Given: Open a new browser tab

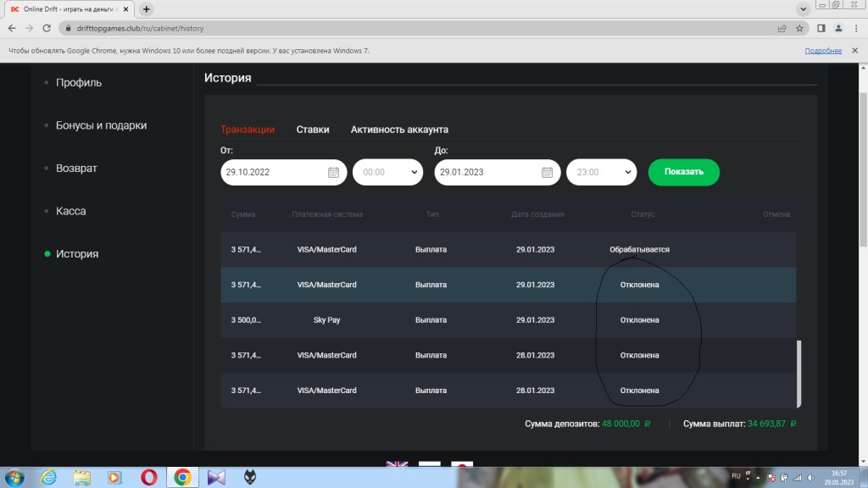Looking at the screenshot, I should pos(146,8).
